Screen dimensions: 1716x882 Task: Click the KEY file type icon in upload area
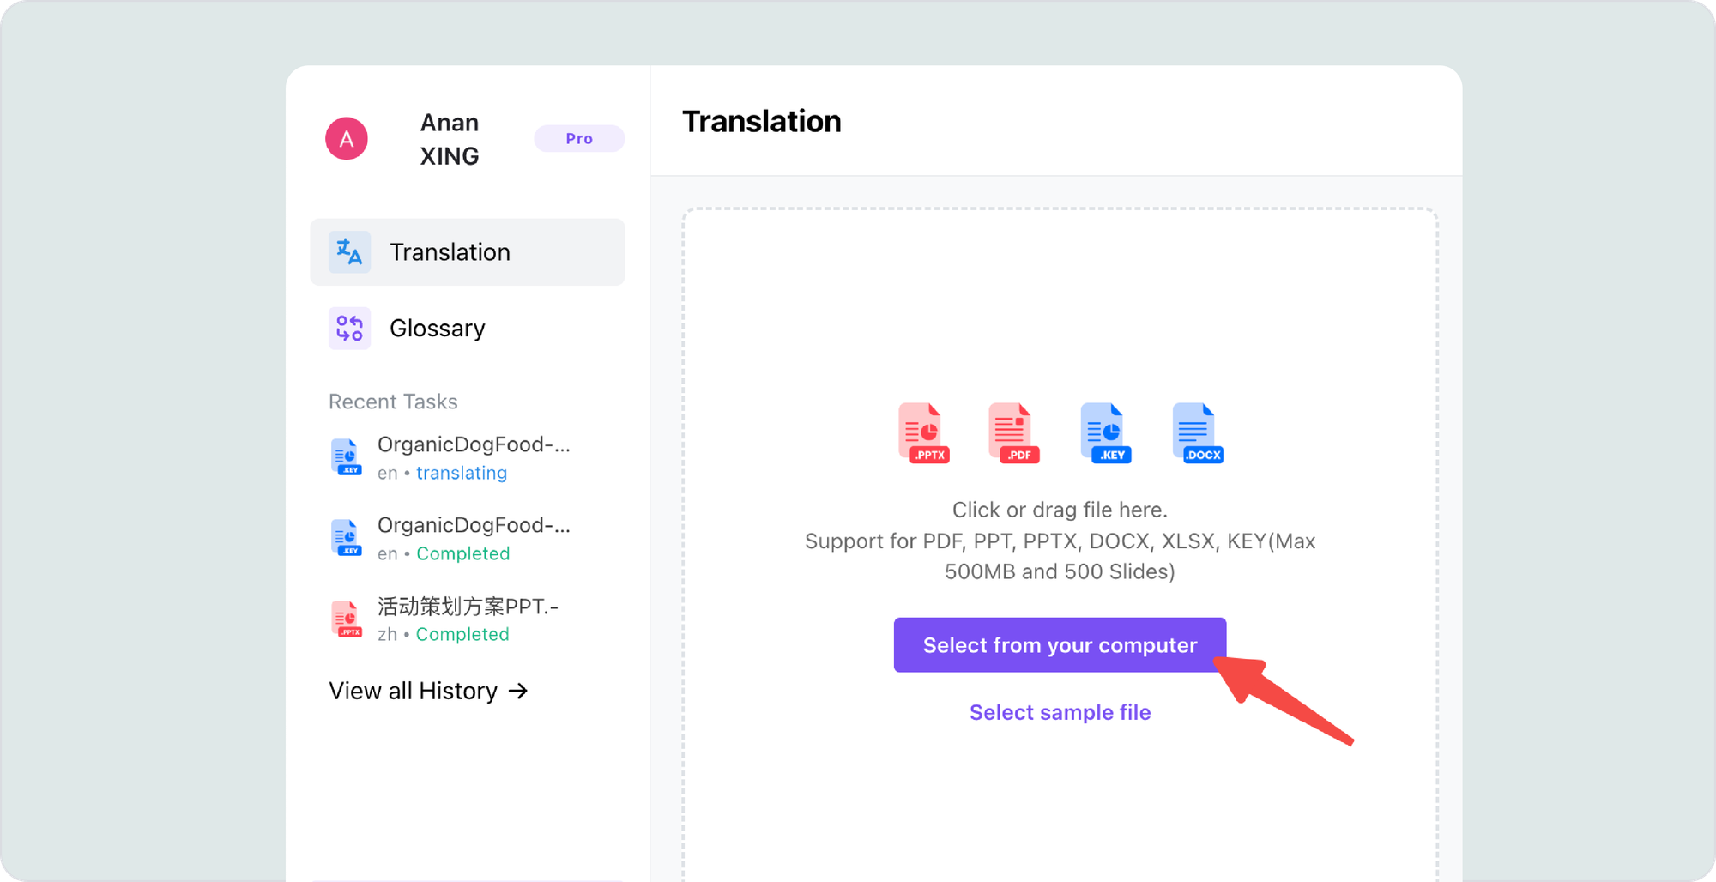click(1105, 433)
